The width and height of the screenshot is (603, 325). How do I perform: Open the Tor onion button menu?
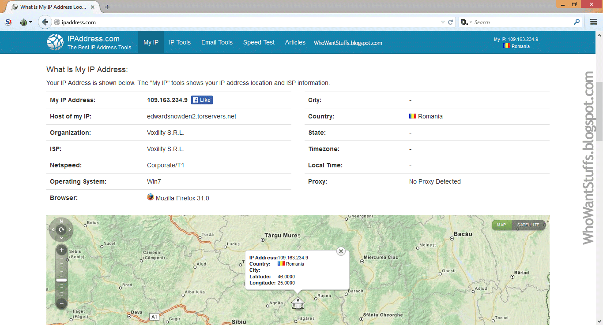click(26, 22)
